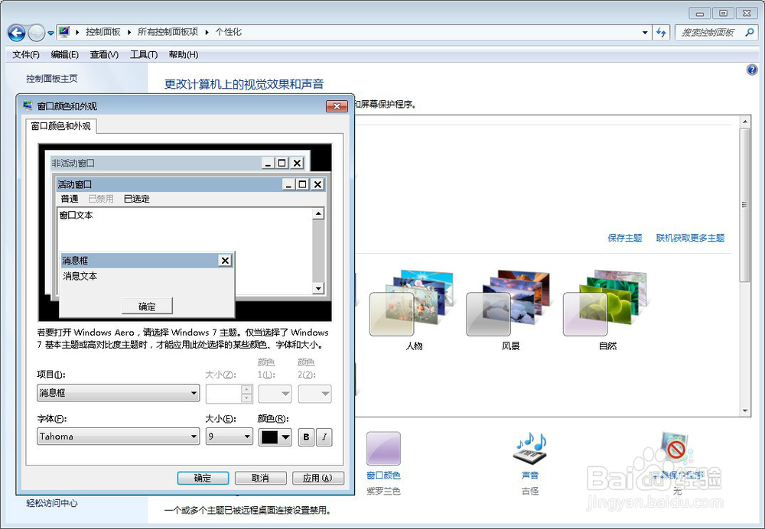This screenshot has width=765, height=529.
Task: Click the back navigation arrow
Action: [x=17, y=32]
